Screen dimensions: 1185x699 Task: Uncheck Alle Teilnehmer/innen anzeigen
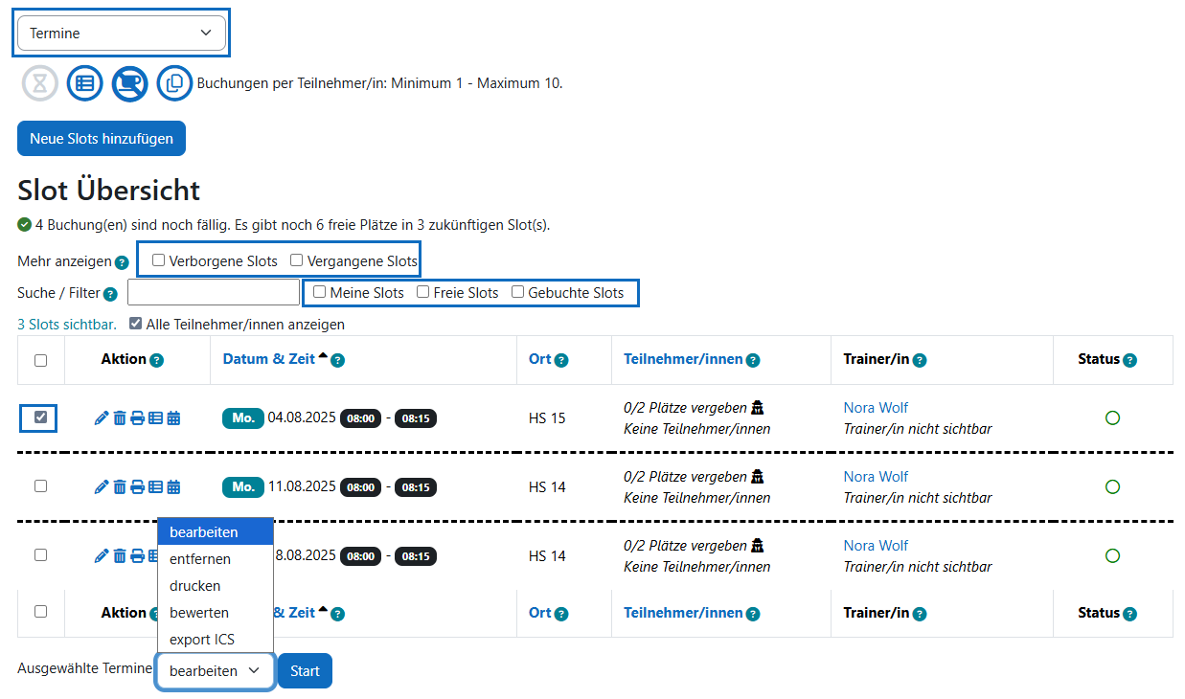pos(135,324)
